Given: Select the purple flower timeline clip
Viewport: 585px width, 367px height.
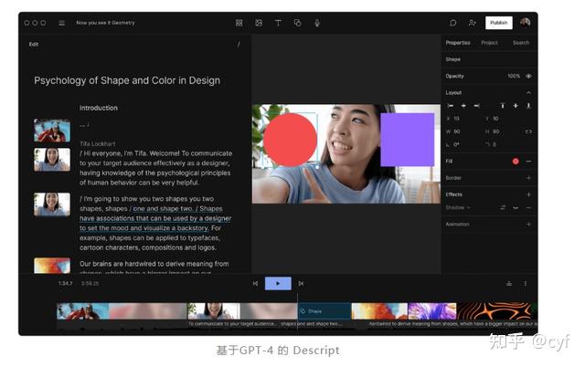Looking at the screenshot, I should click(432, 311).
